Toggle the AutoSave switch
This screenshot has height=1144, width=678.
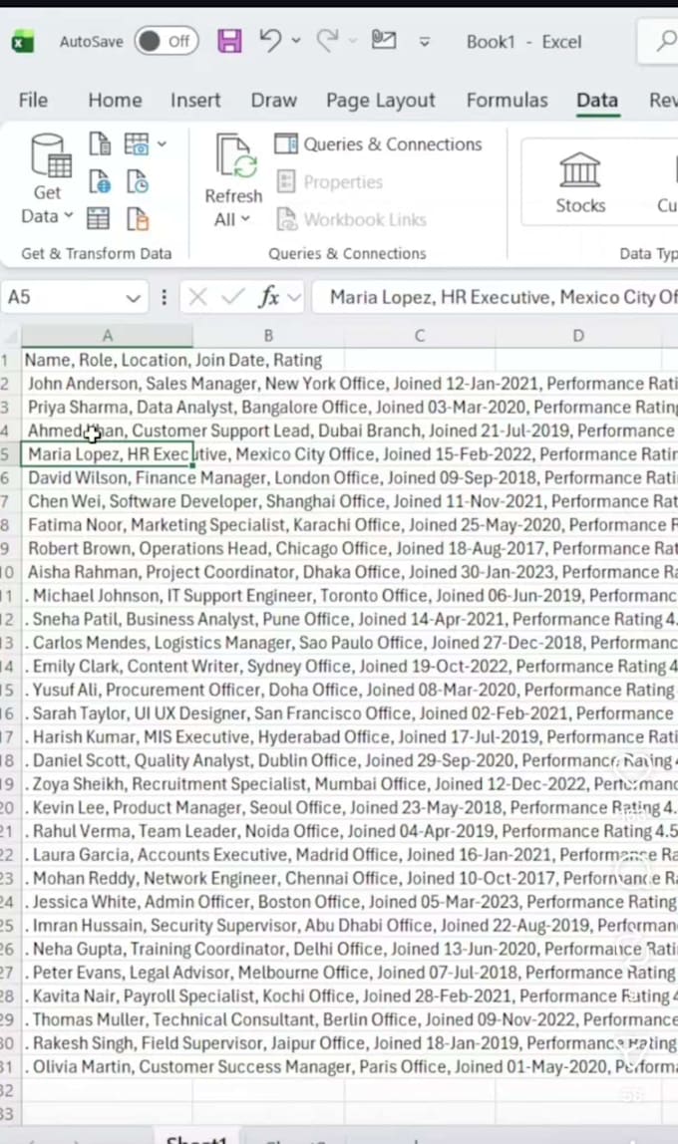pos(167,42)
